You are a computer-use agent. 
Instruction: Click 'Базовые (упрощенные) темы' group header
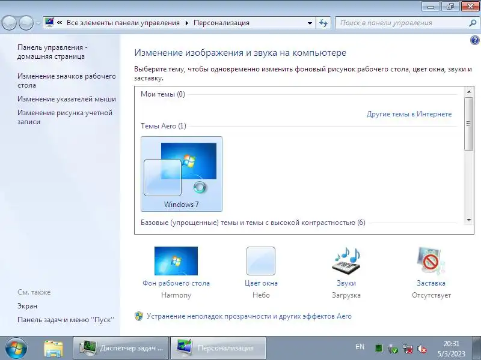tap(253, 223)
